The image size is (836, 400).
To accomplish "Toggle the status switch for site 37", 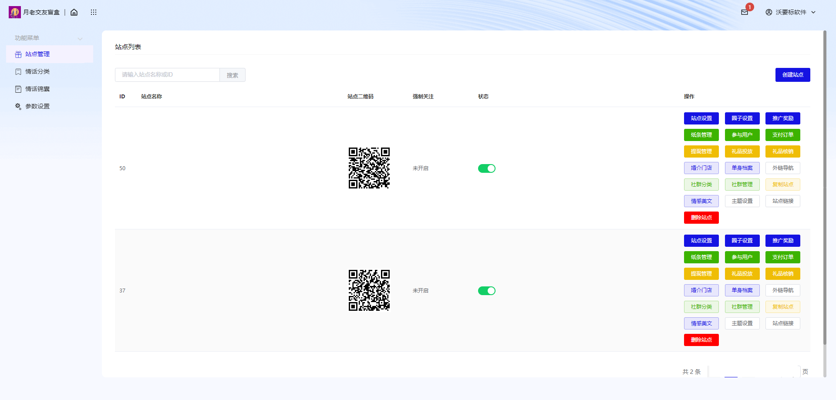I will (x=487, y=291).
